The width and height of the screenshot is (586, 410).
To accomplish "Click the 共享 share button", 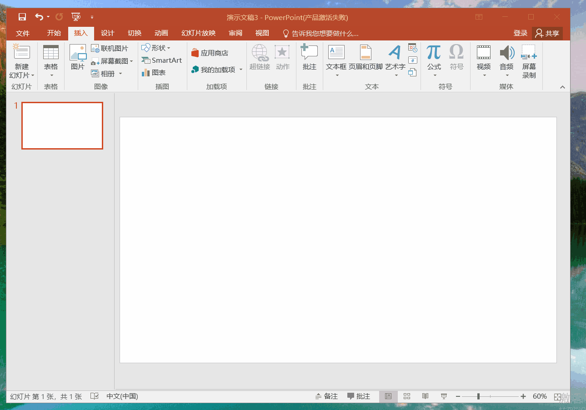I will (547, 33).
